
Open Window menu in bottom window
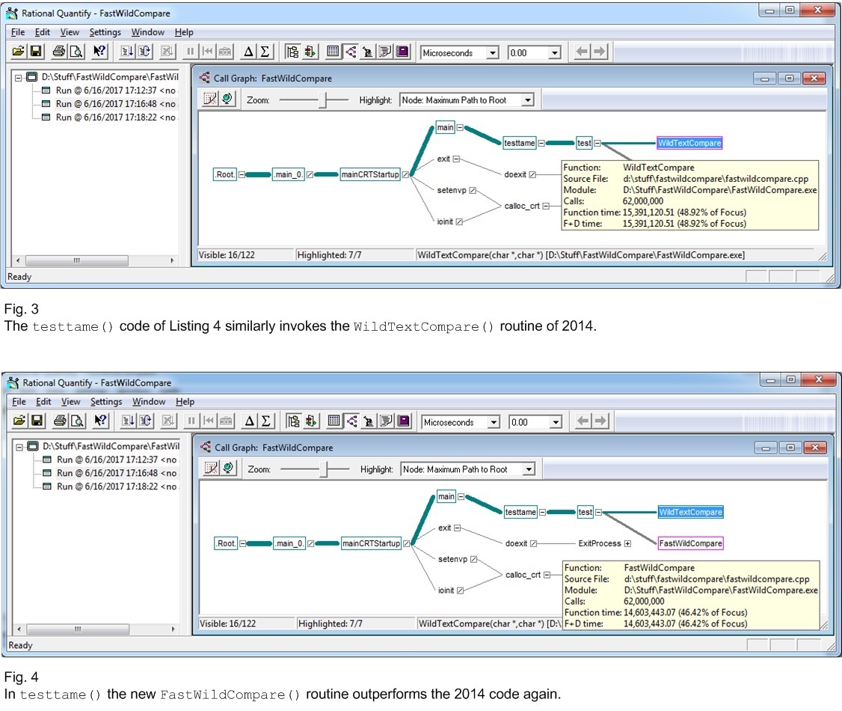click(x=149, y=402)
